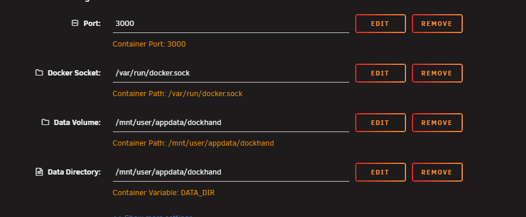Screen dimensions: 526x217
Task: Click the document icon beside Data Directory
Action: tap(39, 172)
